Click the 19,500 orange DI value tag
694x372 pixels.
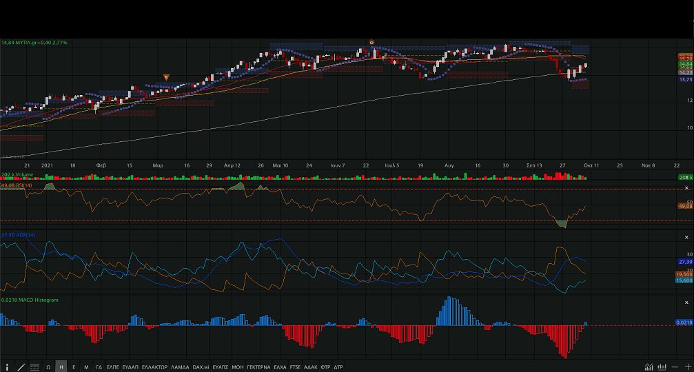[x=684, y=275]
